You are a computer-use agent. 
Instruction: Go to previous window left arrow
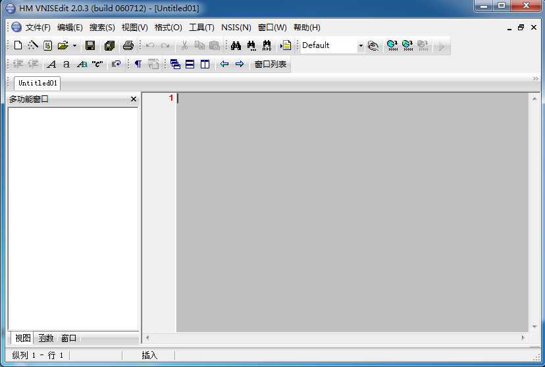click(224, 64)
